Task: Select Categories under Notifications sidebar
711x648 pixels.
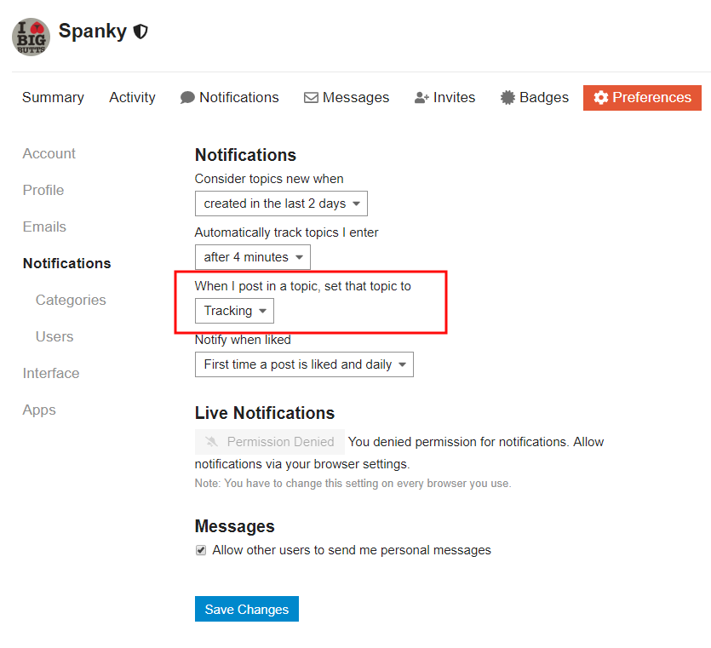Action: click(71, 301)
